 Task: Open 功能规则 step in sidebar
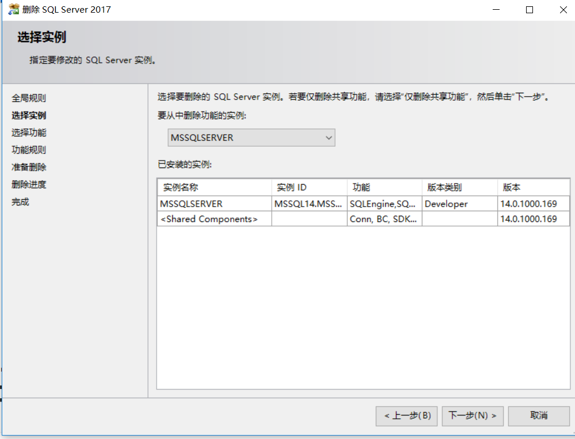pos(29,150)
